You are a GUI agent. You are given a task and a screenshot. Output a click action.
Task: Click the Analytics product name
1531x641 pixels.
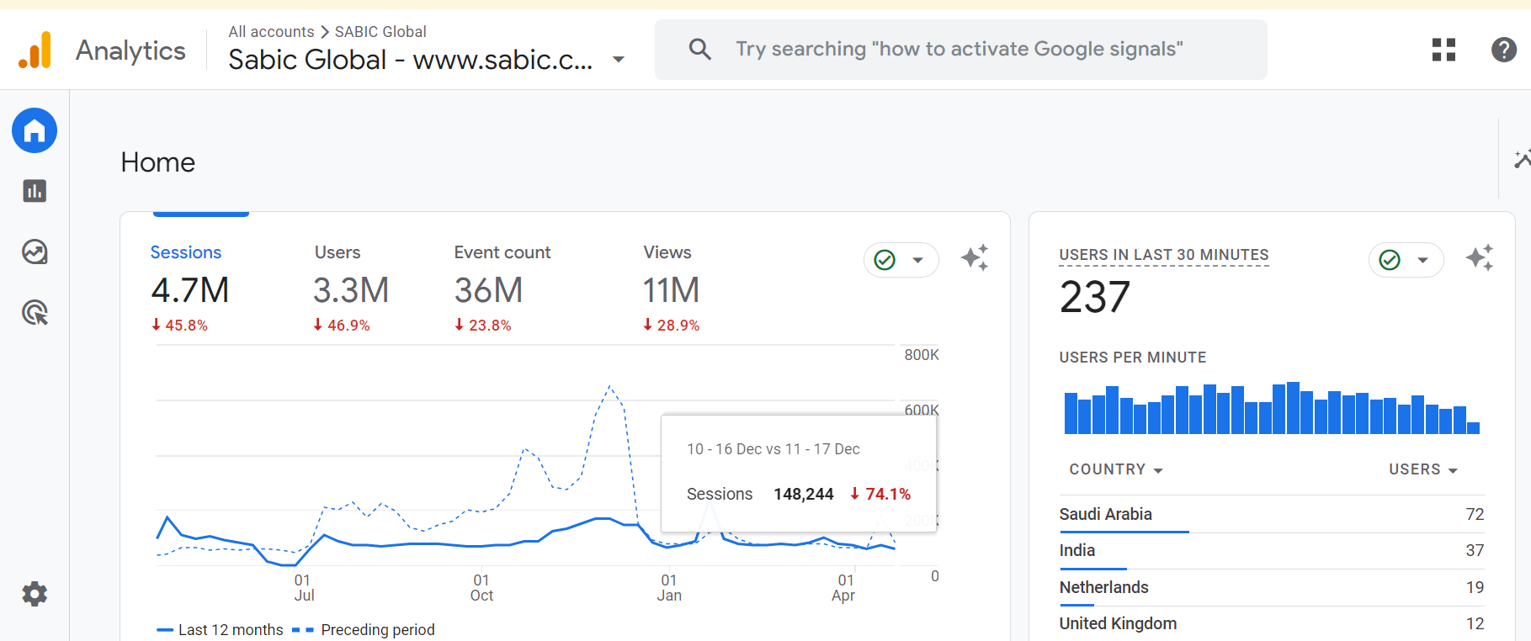click(x=130, y=50)
